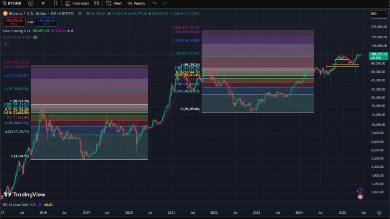Viewport: 390px width, 219px height.
Task: Click the current price label 109,275.53 on axis
Action: pyautogui.click(x=379, y=56)
